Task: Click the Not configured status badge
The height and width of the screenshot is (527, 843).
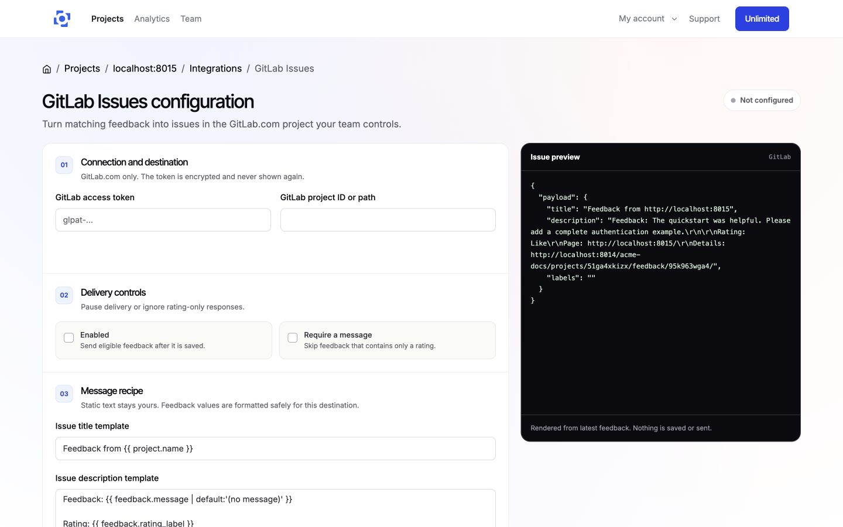Action: click(x=762, y=100)
